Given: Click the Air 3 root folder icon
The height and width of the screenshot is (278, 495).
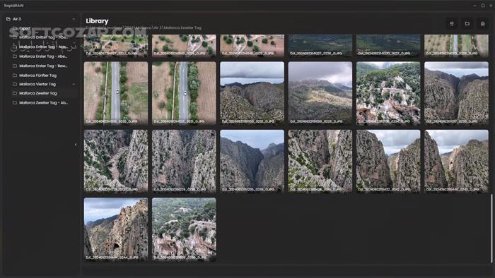Looking at the screenshot, I should pos(8,19).
